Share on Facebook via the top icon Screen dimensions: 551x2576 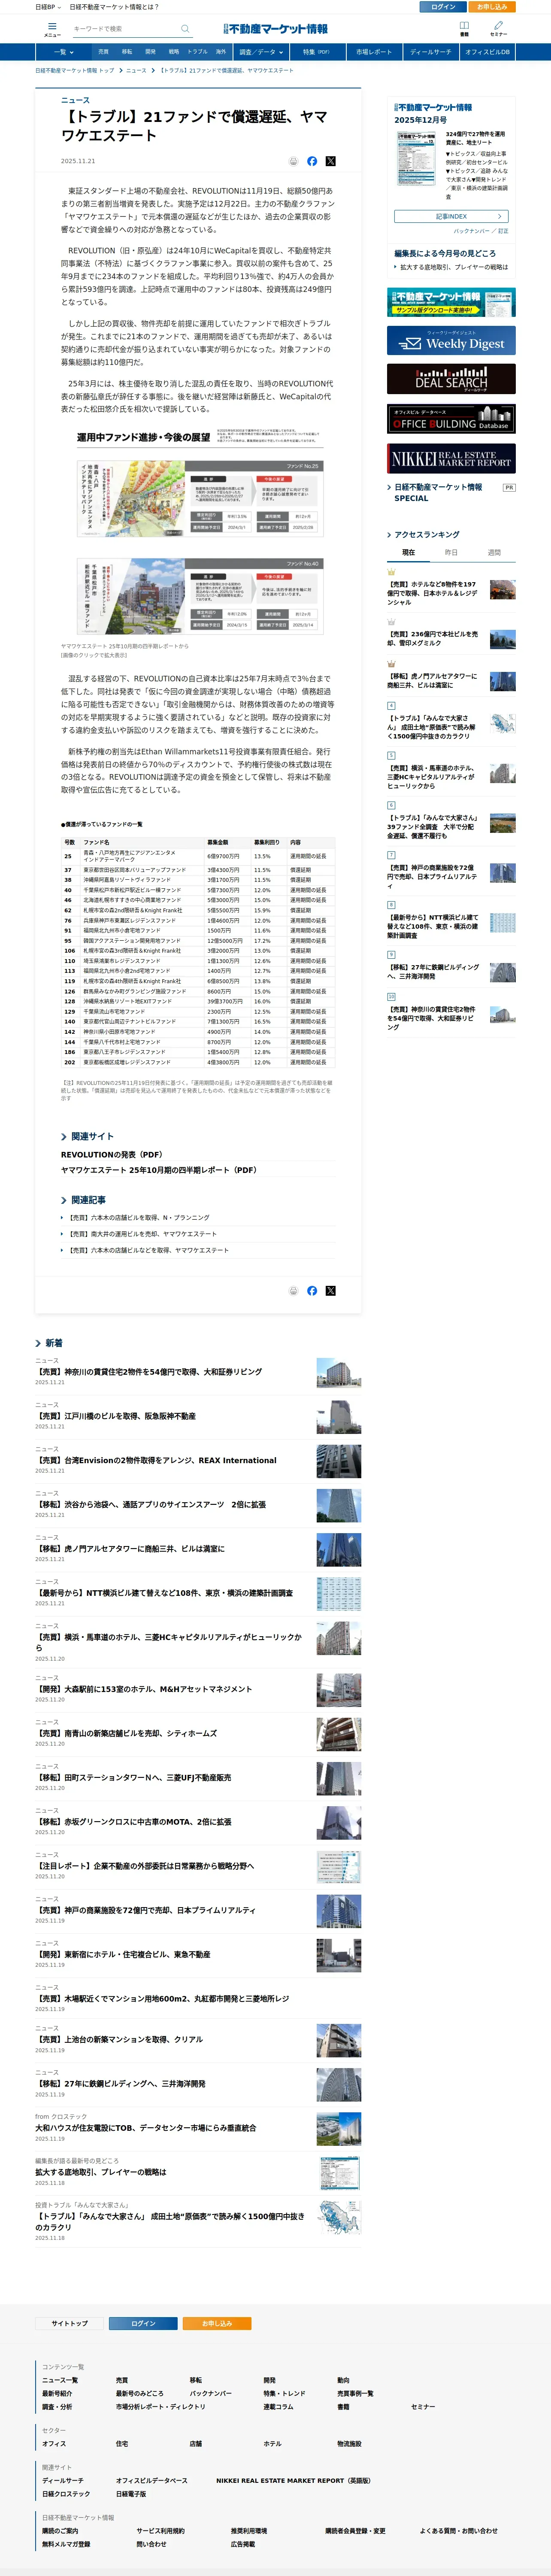[x=312, y=161]
